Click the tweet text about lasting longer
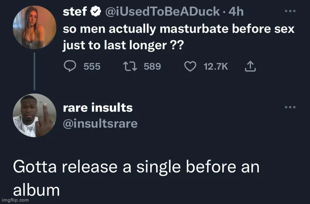 (179, 37)
